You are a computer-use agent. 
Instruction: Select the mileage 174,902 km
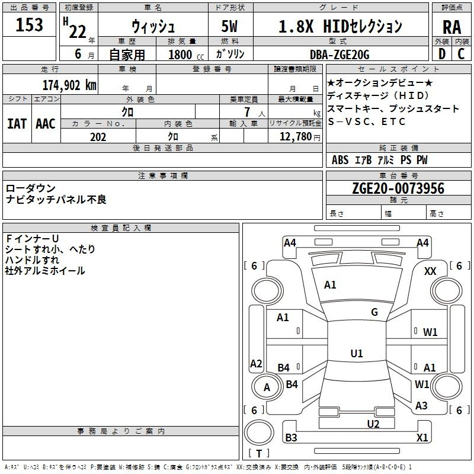[x=69, y=85]
